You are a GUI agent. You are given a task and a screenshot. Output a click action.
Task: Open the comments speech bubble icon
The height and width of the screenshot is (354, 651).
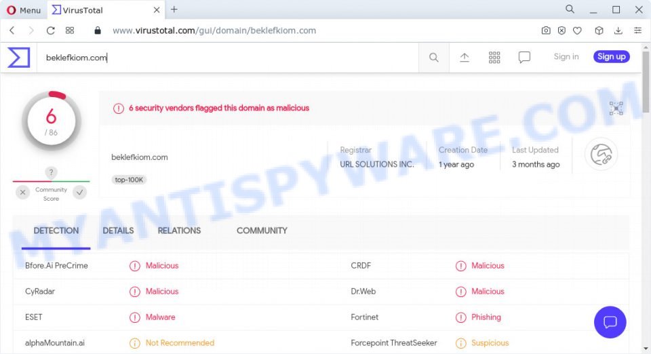tap(524, 57)
